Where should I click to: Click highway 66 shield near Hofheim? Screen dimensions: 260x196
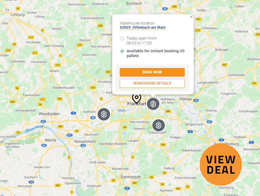[x=93, y=118]
